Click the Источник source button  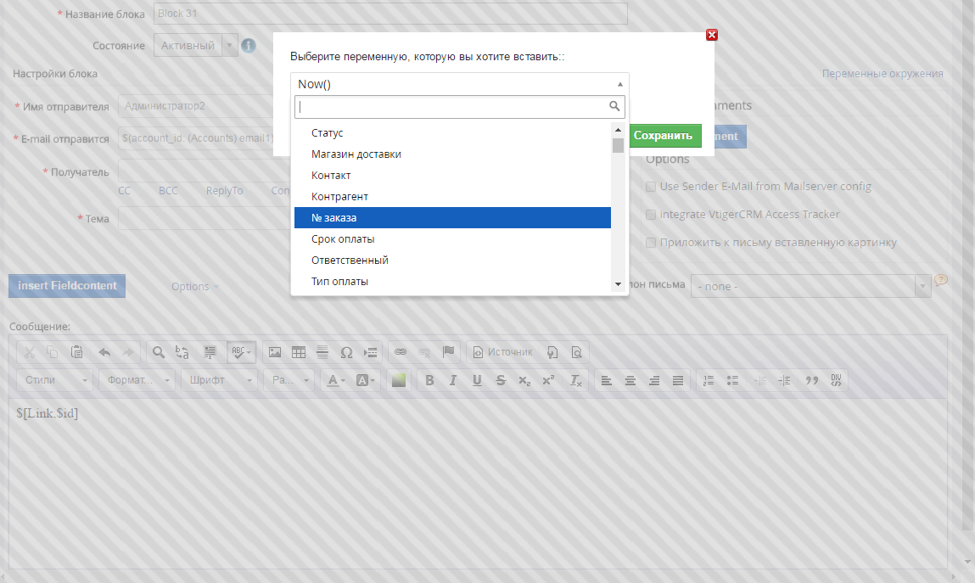pos(502,352)
